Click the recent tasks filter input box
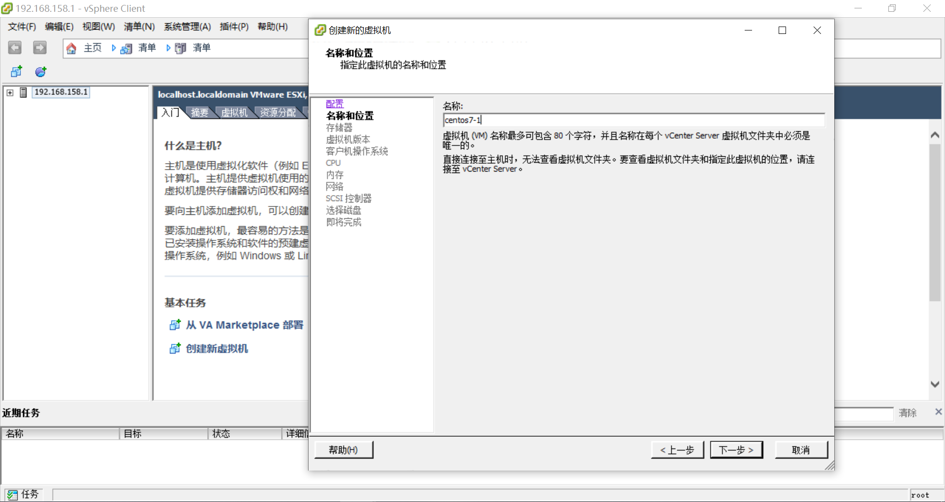 coord(864,413)
